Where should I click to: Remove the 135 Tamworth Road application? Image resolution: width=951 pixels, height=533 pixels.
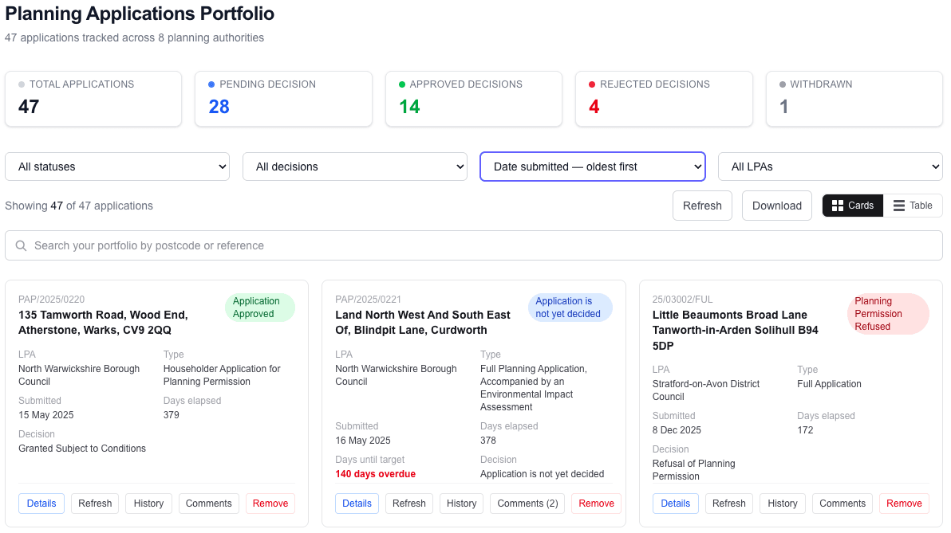(x=270, y=504)
